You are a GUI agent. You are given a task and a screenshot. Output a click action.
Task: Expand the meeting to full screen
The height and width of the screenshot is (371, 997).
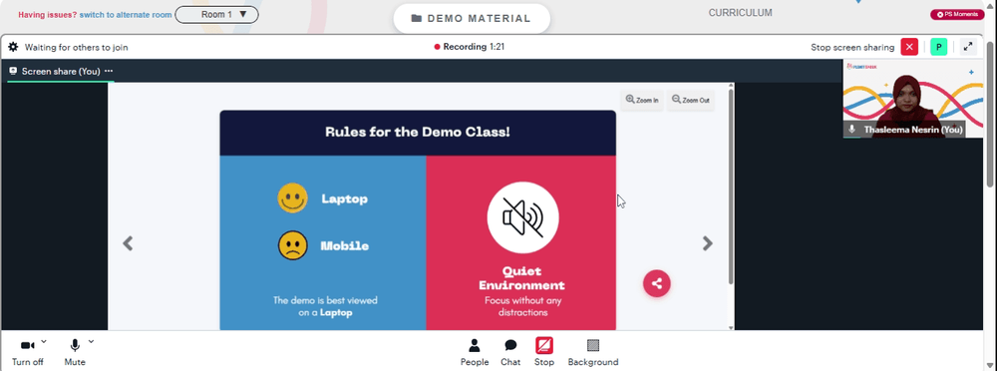(968, 47)
